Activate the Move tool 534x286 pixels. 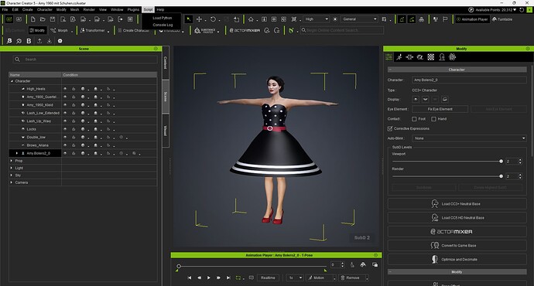click(199, 19)
